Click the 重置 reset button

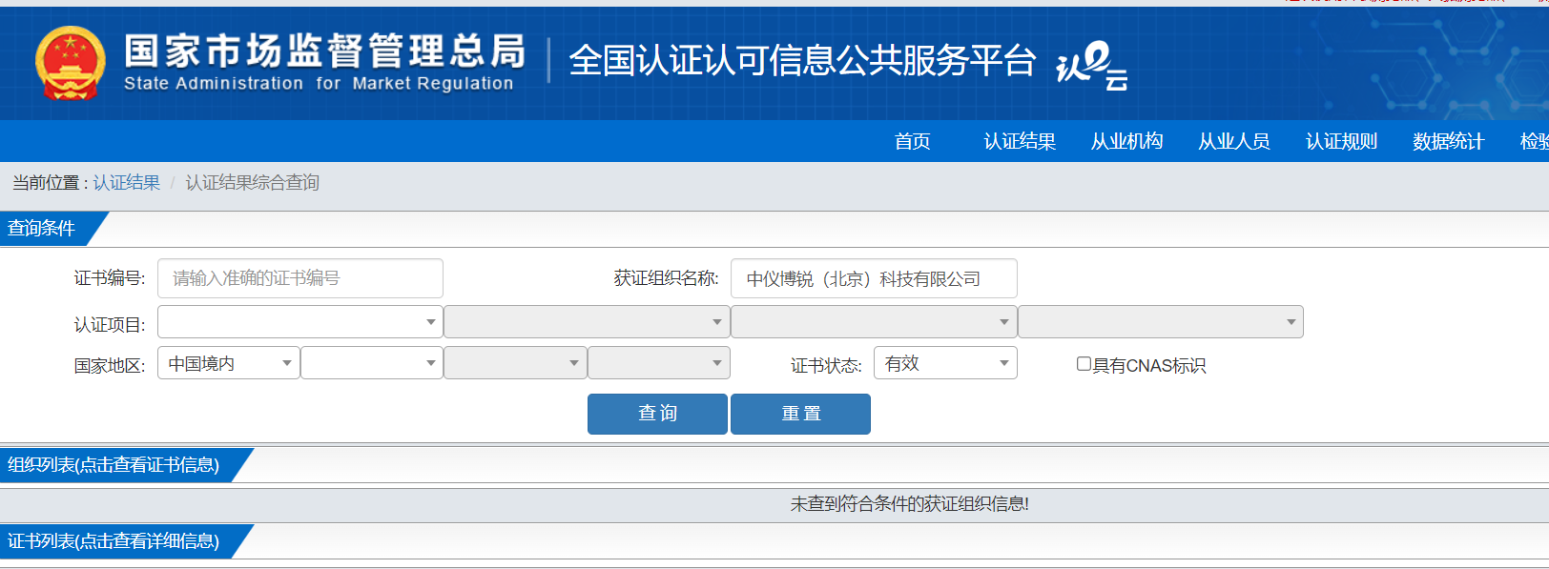point(800,414)
